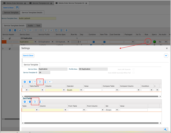
Task: Expand the collapsed service header group
Action: coord(3,49)
